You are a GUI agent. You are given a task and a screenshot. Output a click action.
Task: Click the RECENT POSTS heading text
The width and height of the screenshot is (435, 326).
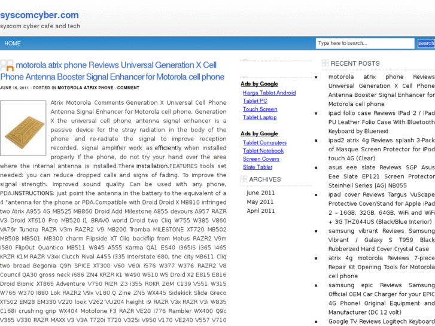[x=355, y=63]
